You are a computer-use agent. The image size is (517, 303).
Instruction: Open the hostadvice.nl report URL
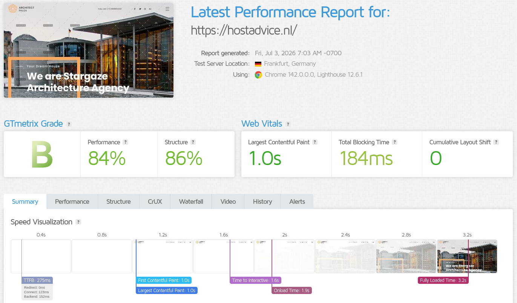(244, 30)
